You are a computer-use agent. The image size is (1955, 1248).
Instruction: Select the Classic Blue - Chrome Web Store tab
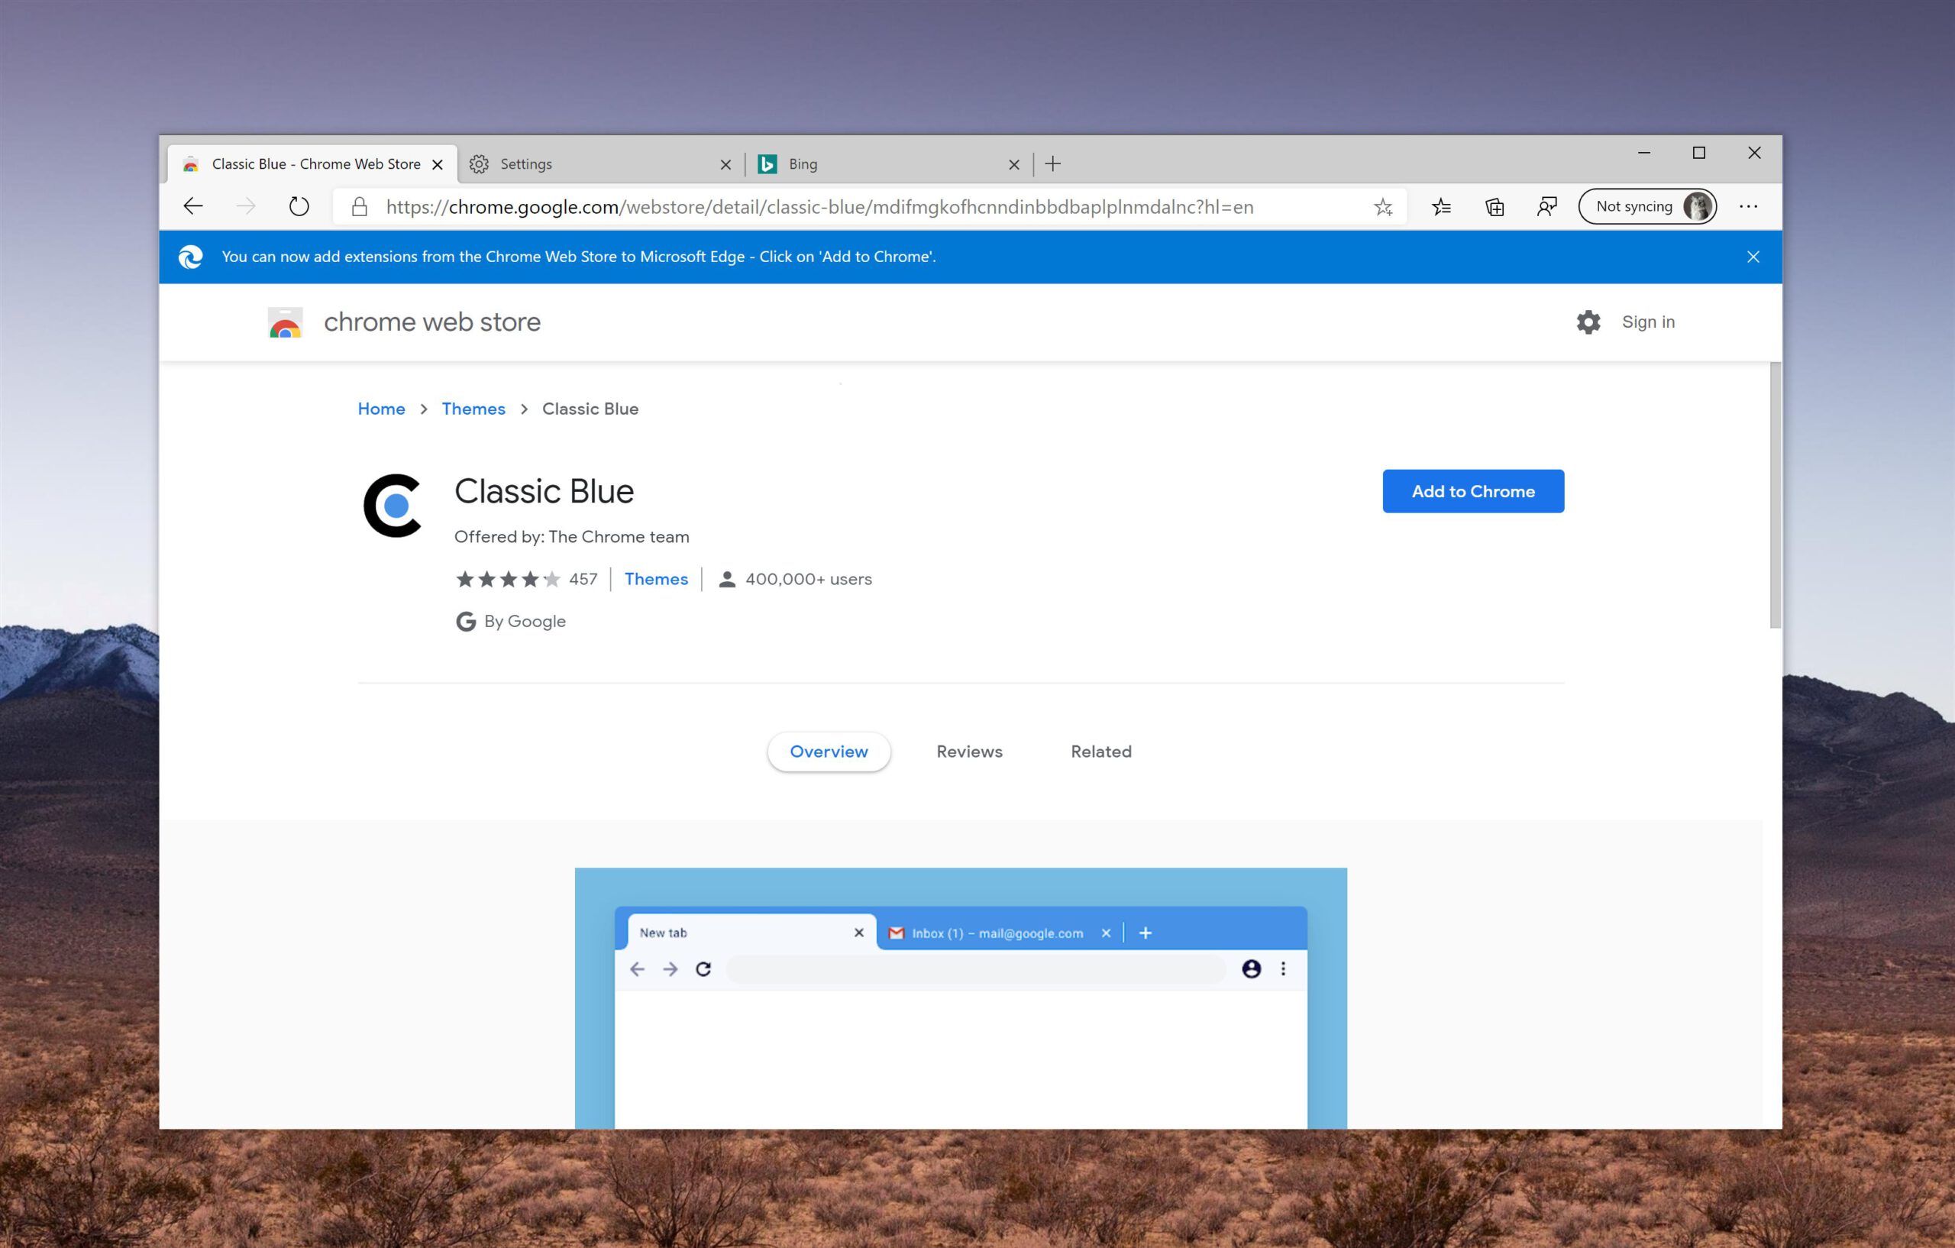(x=312, y=164)
